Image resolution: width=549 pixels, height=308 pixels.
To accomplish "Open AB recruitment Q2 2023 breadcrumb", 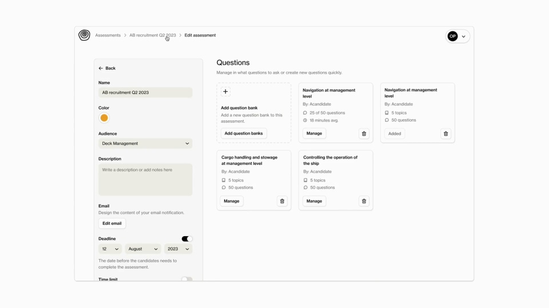I will [153, 35].
